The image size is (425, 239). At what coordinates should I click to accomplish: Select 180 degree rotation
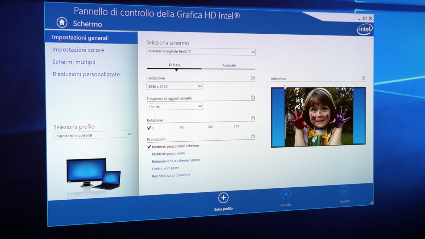pyautogui.click(x=210, y=127)
